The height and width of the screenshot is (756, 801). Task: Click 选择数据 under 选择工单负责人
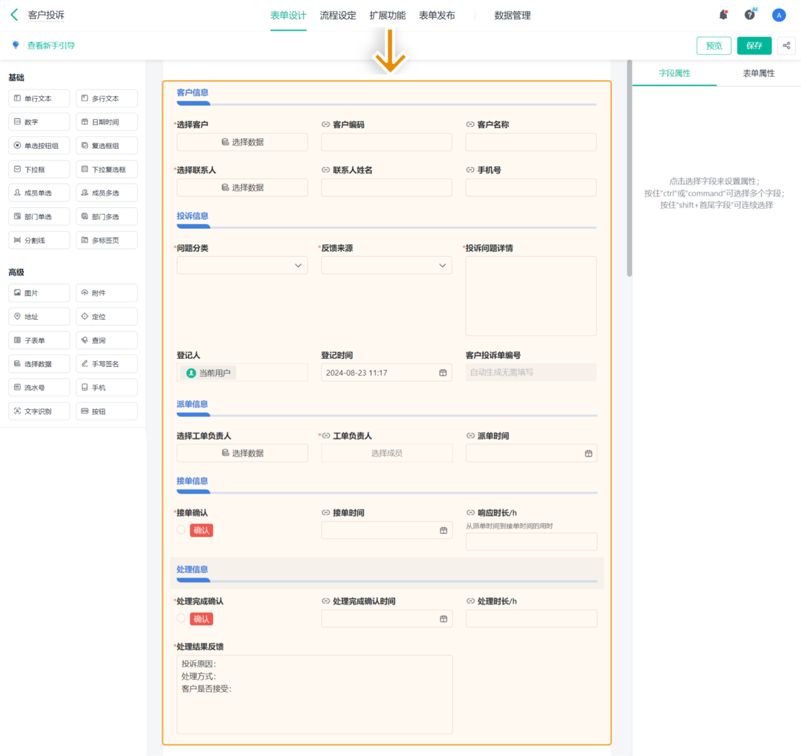pos(242,453)
